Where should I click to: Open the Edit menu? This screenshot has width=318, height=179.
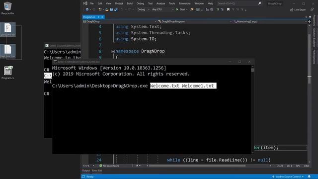click(99, 3)
